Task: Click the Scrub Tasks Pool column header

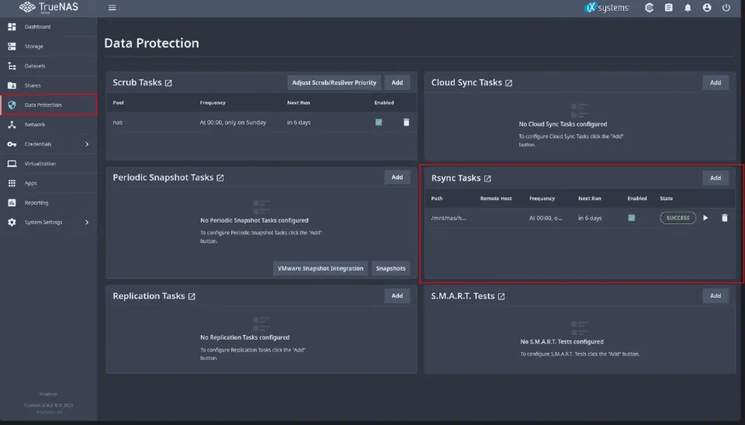Action: click(x=118, y=102)
